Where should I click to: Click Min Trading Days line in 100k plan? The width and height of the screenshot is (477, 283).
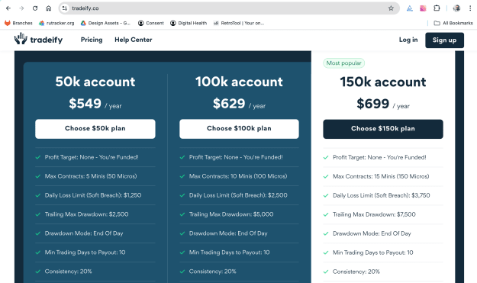coord(230,252)
